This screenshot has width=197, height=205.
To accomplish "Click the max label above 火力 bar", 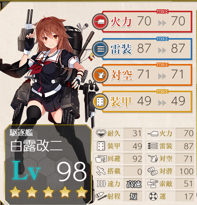I will (162, 11).
